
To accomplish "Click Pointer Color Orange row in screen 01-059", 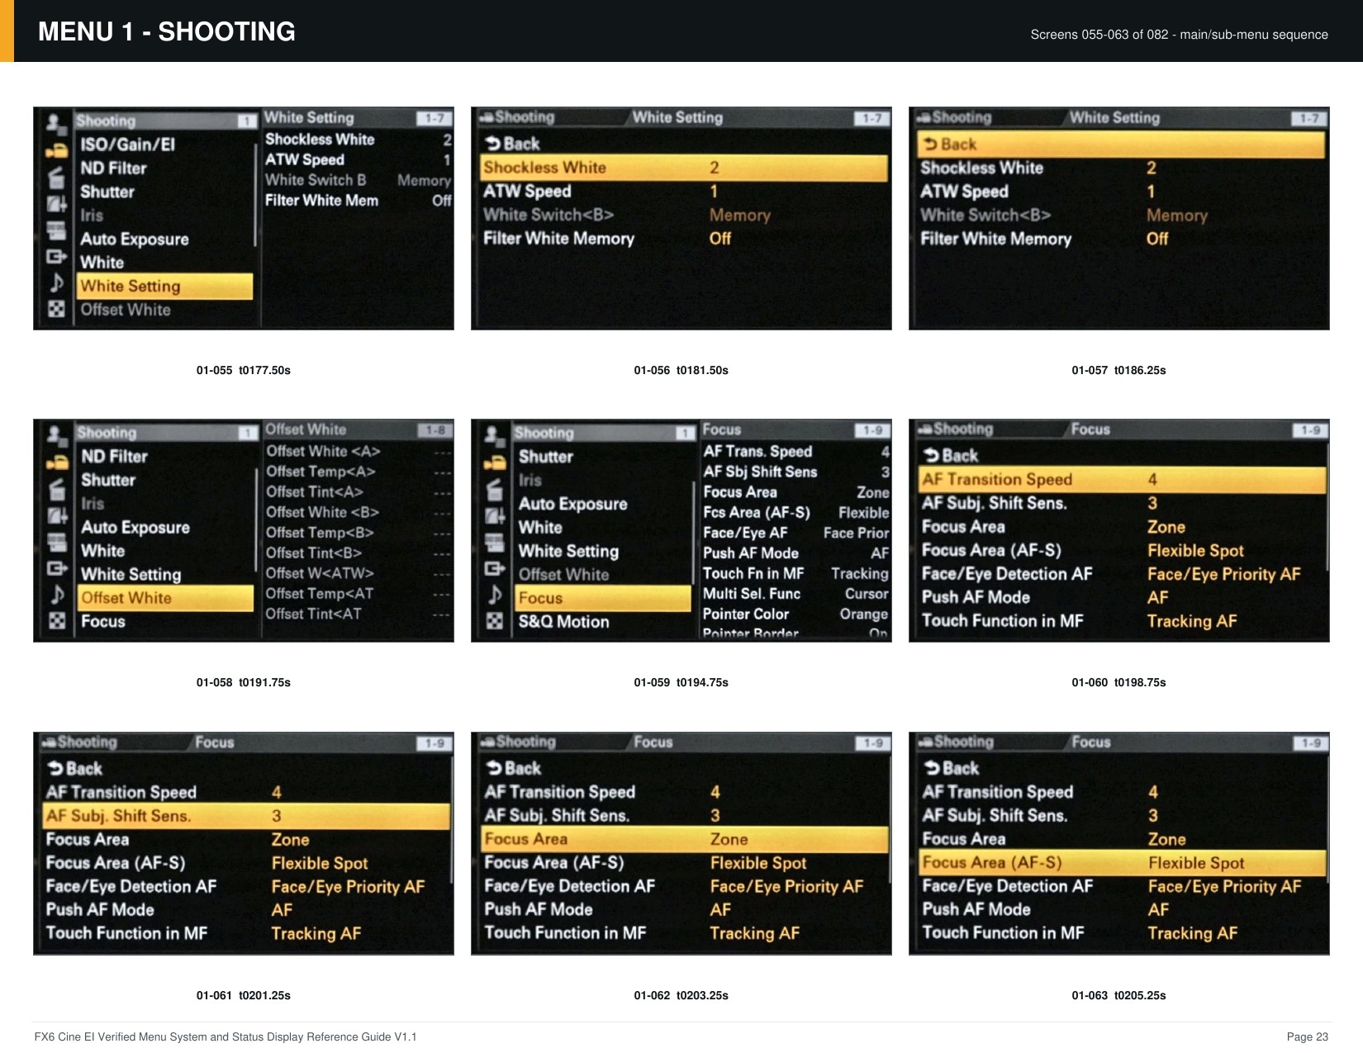I will (x=795, y=614).
